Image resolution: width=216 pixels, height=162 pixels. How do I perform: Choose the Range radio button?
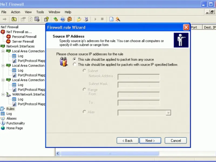84,90
